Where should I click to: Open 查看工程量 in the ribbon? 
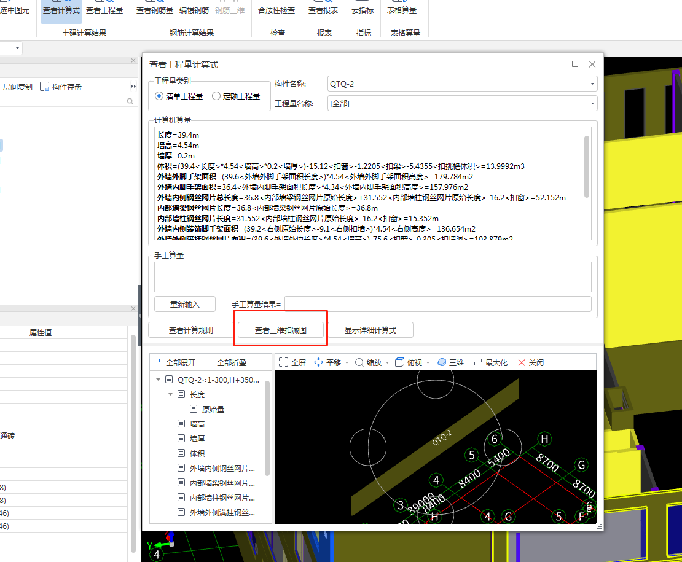point(104,10)
